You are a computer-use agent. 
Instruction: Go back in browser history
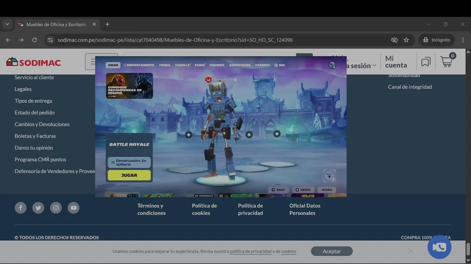click(x=8, y=40)
